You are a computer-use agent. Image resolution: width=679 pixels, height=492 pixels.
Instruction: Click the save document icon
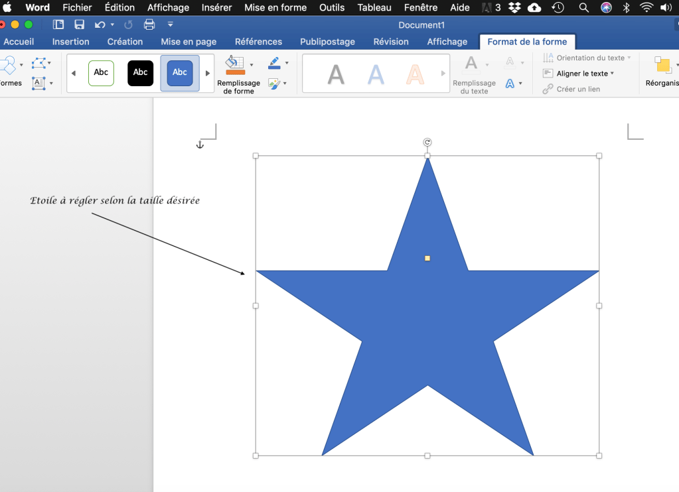[x=80, y=25]
